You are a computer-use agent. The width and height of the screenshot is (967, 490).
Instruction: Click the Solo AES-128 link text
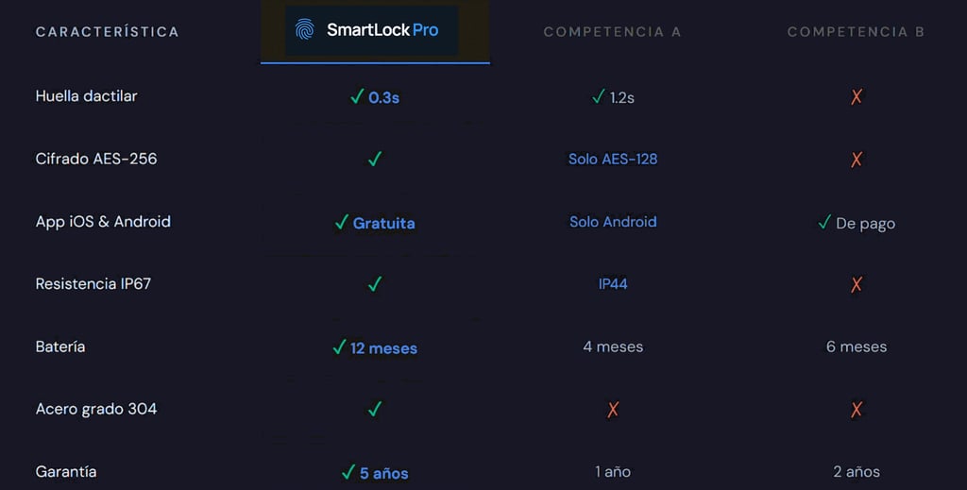tap(612, 159)
